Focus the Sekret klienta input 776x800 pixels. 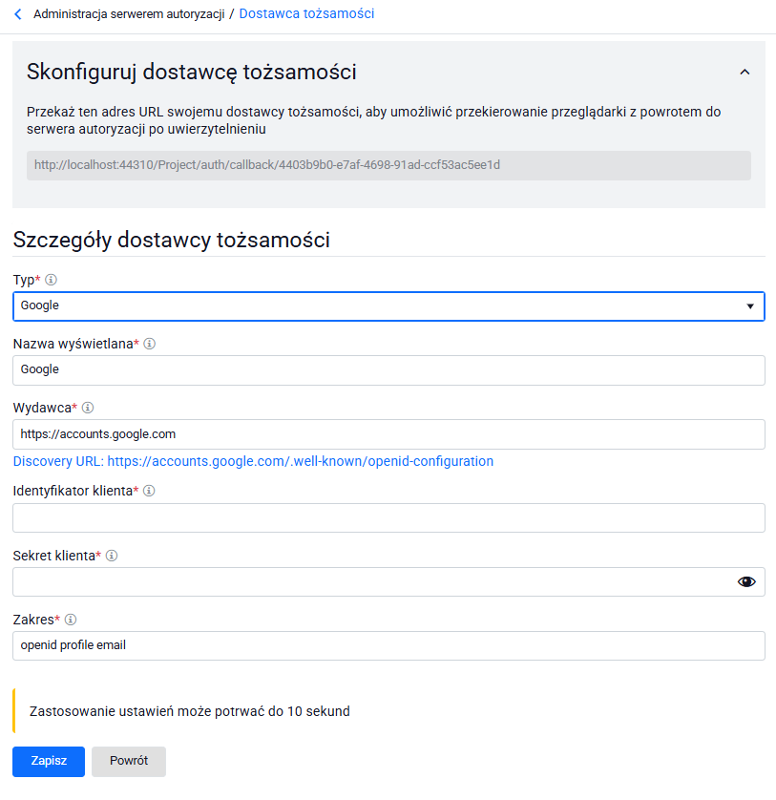(388, 581)
